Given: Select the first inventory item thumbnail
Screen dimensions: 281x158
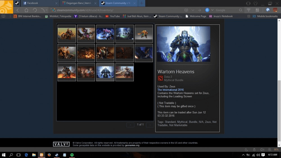Looking at the screenshot, I should tap(67, 34).
